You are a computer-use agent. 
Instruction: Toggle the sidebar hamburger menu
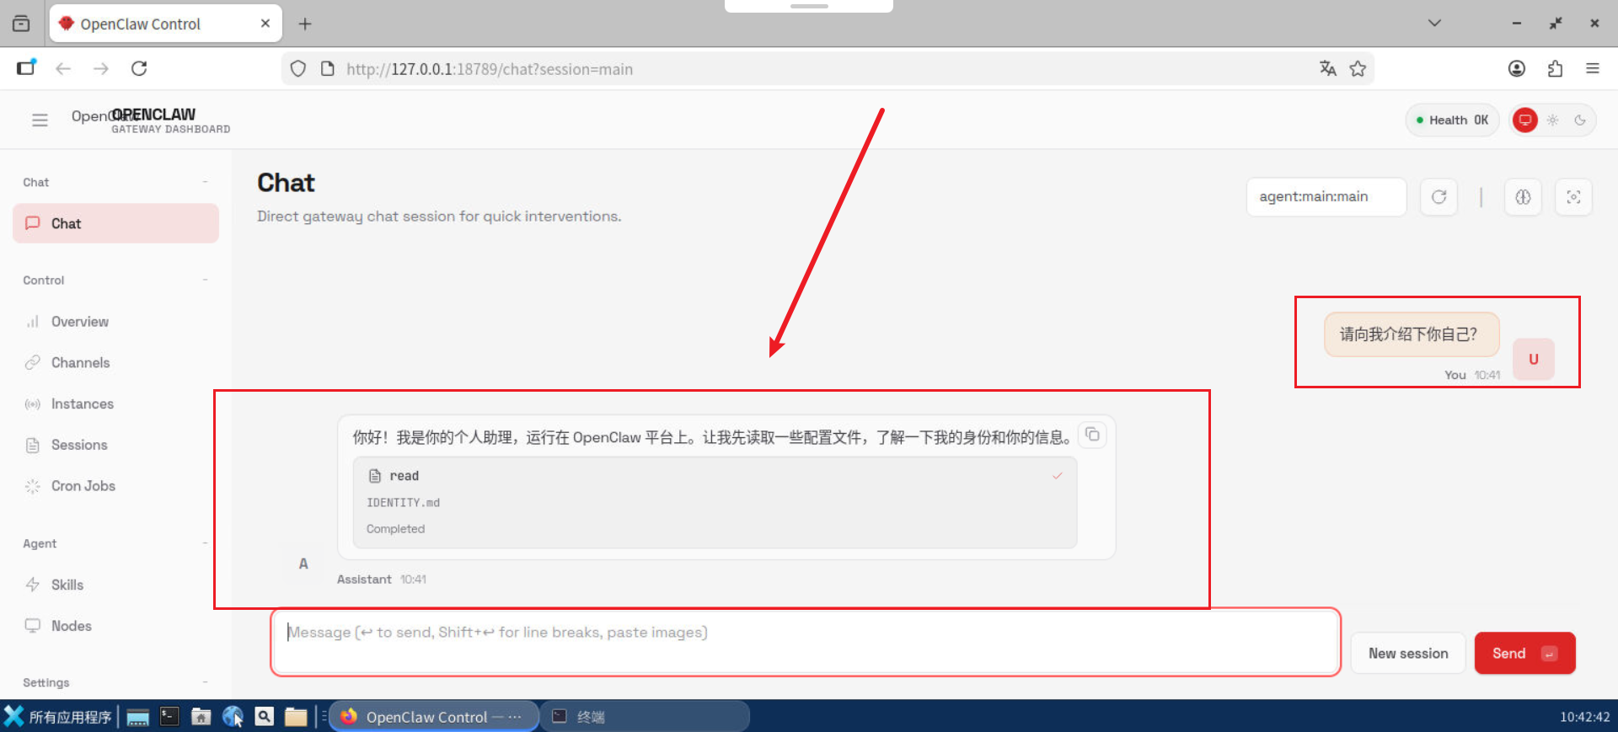click(40, 120)
